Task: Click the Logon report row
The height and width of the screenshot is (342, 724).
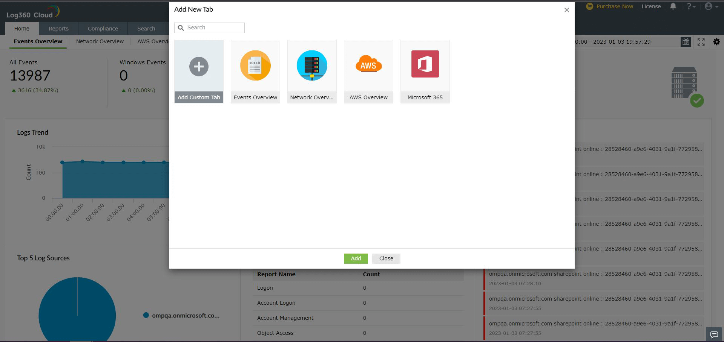Action: (358, 288)
